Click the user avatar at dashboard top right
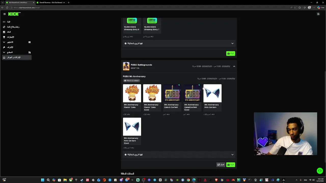Screen dimensions: 326x183 click(x=318, y=14)
